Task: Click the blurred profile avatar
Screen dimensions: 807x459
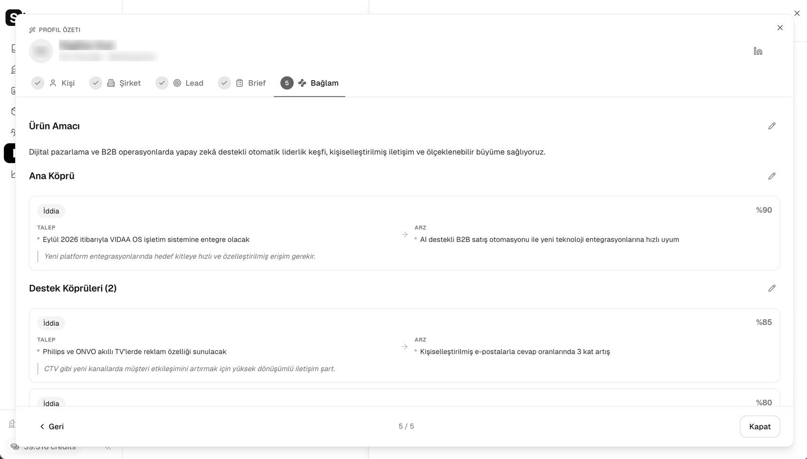Action: click(41, 51)
